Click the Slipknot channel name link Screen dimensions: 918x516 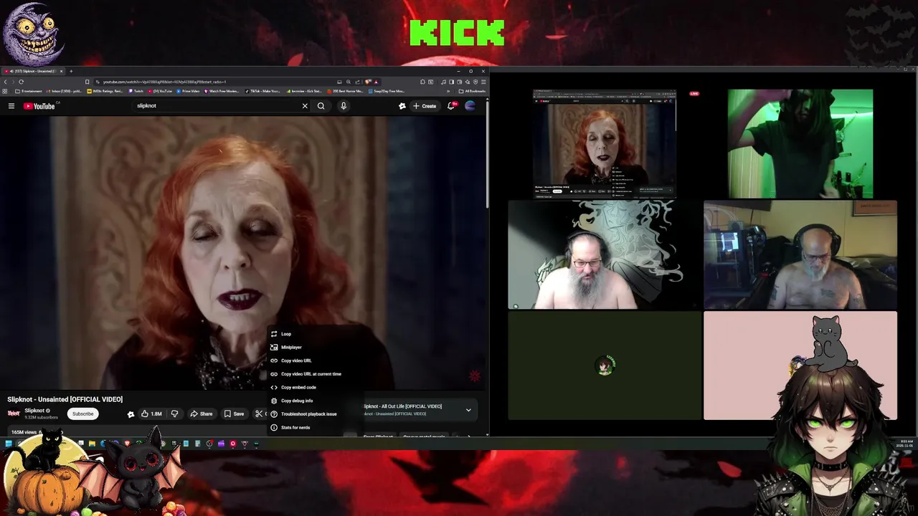tap(34, 411)
